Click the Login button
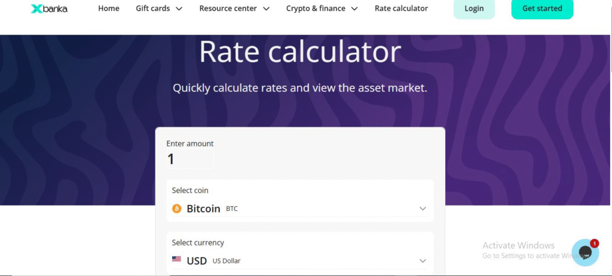612x276 pixels. click(474, 9)
